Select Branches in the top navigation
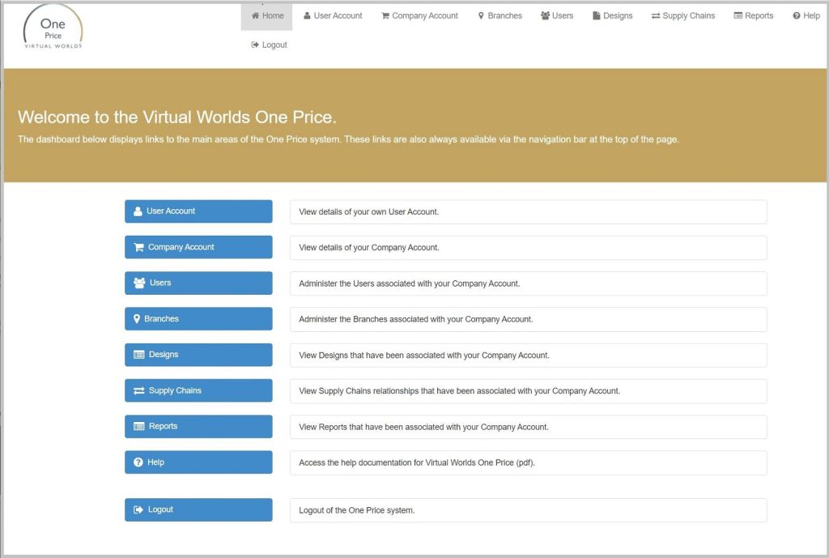 (500, 16)
